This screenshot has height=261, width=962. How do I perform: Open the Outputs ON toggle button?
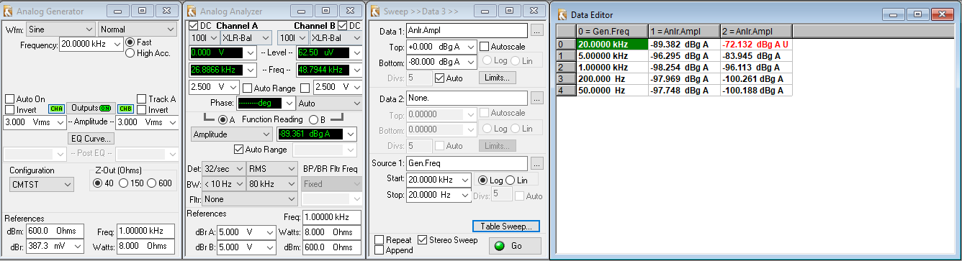pyautogui.click(x=91, y=108)
